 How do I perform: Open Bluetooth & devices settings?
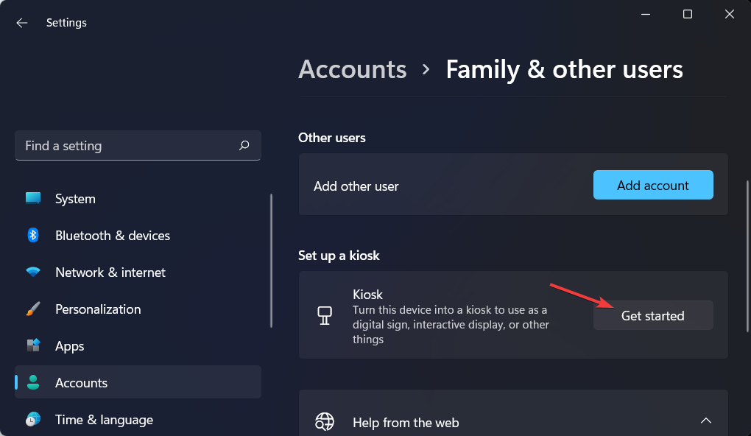112,236
